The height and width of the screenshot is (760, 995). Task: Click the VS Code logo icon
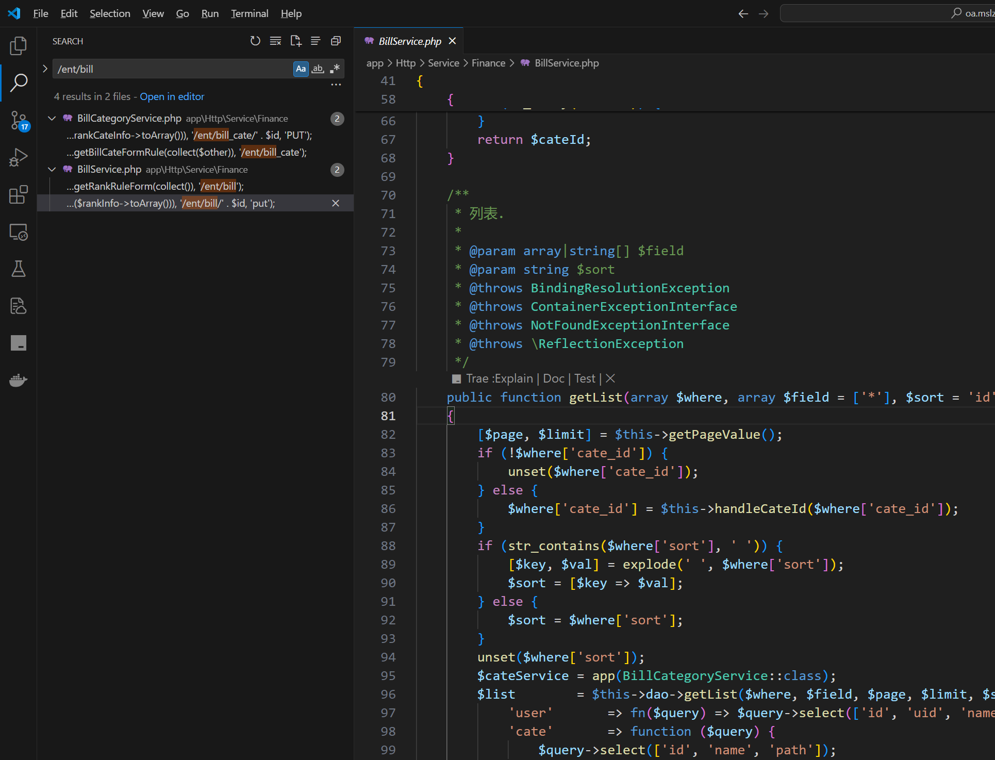point(14,13)
